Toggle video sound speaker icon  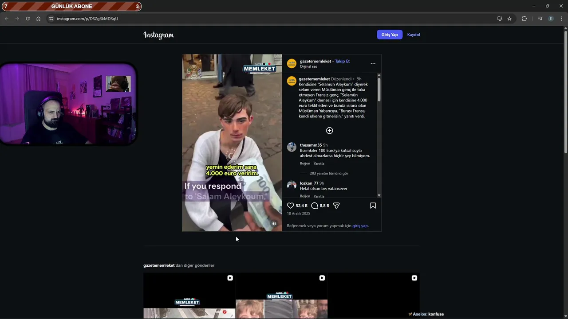274,224
